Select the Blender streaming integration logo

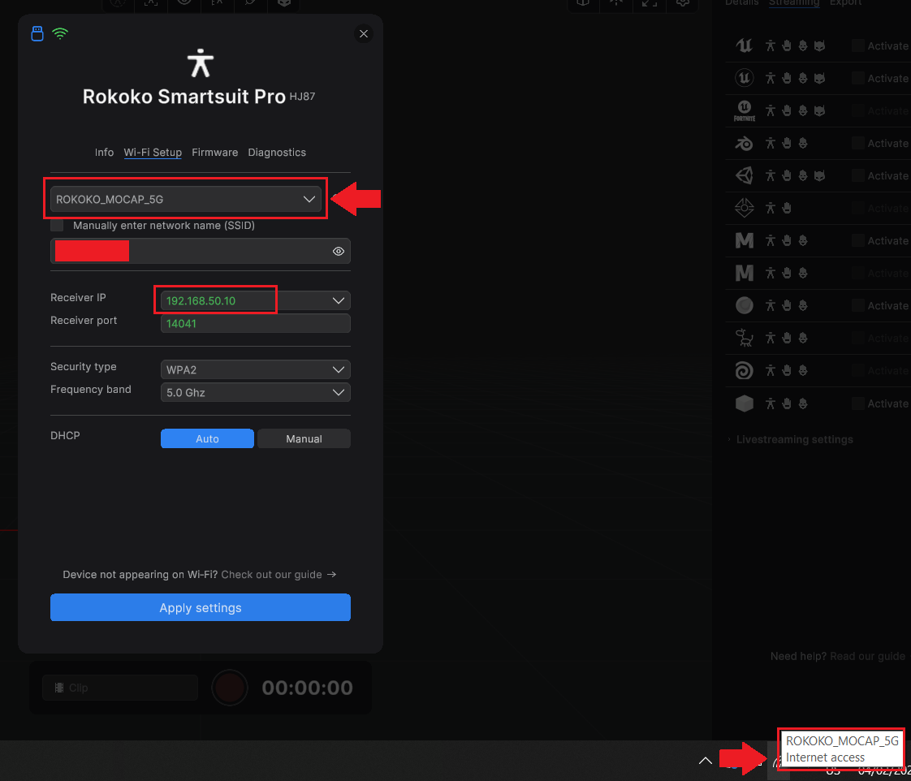tap(745, 143)
